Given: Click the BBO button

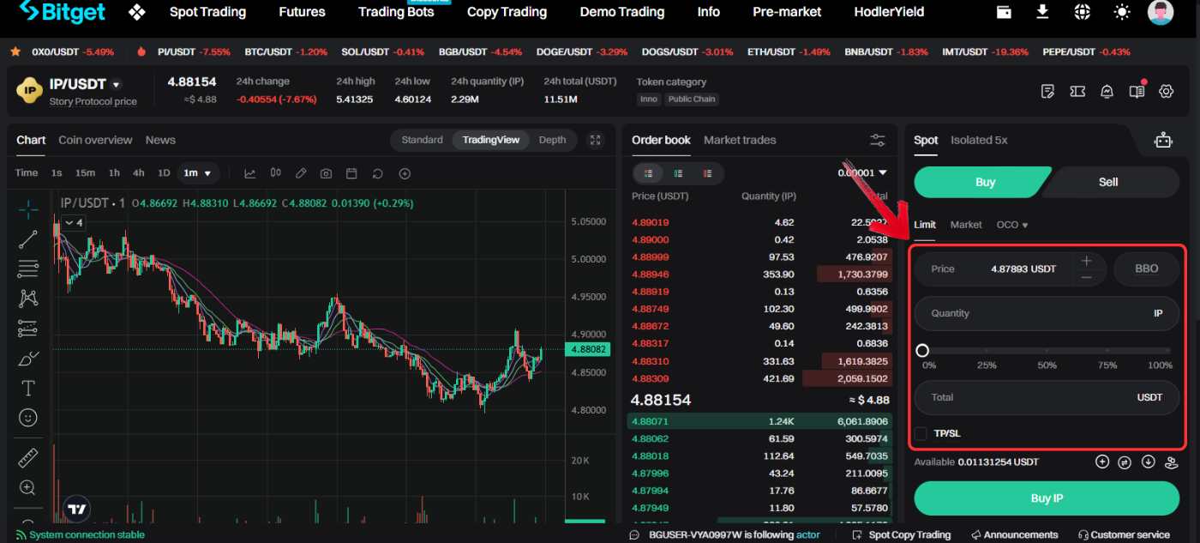Looking at the screenshot, I should click(x=1146, y=268).
